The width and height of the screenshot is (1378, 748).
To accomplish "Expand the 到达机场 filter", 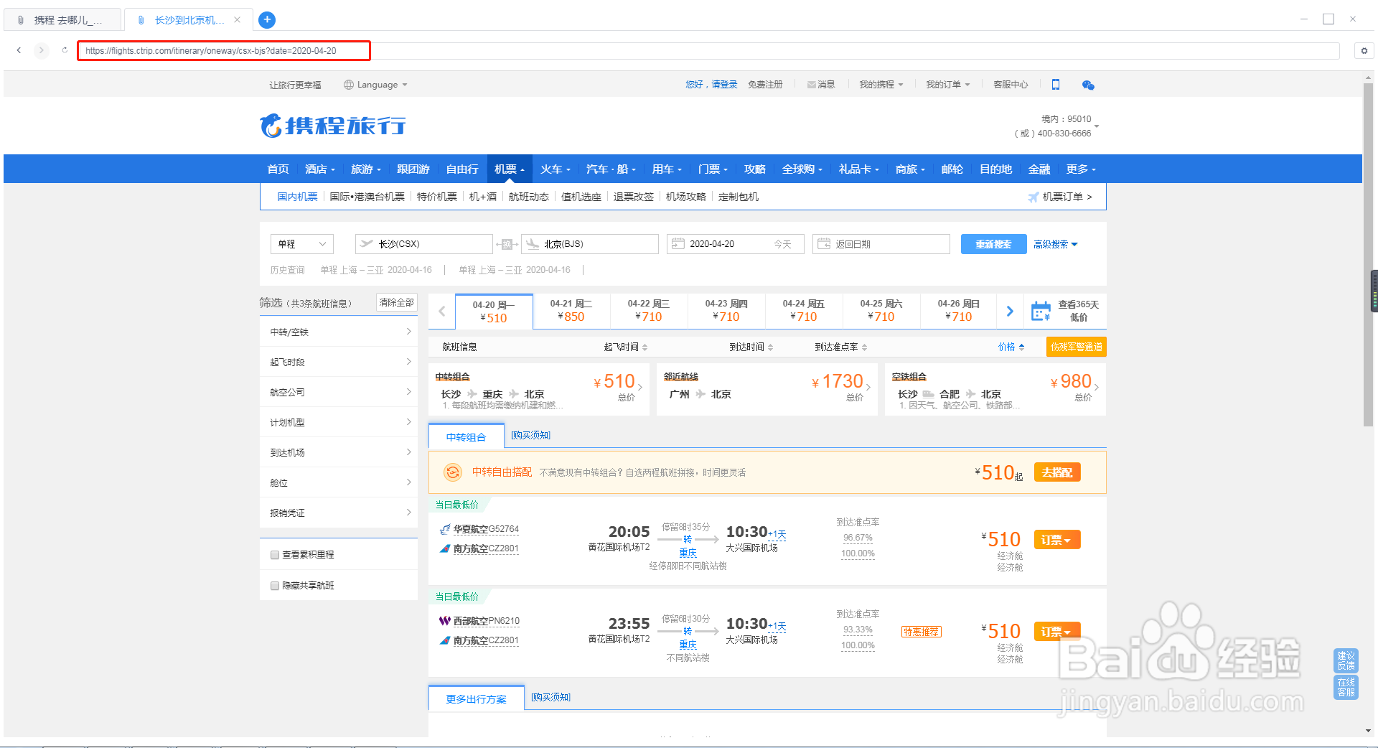I will point(339,452).
